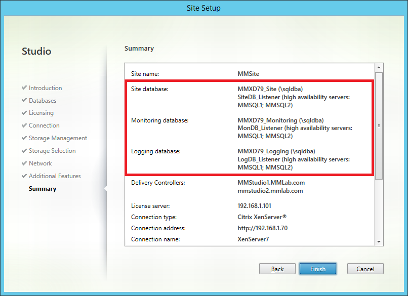
Task: Click the summary list scrollbar thumb
Action: coord(379,125)
